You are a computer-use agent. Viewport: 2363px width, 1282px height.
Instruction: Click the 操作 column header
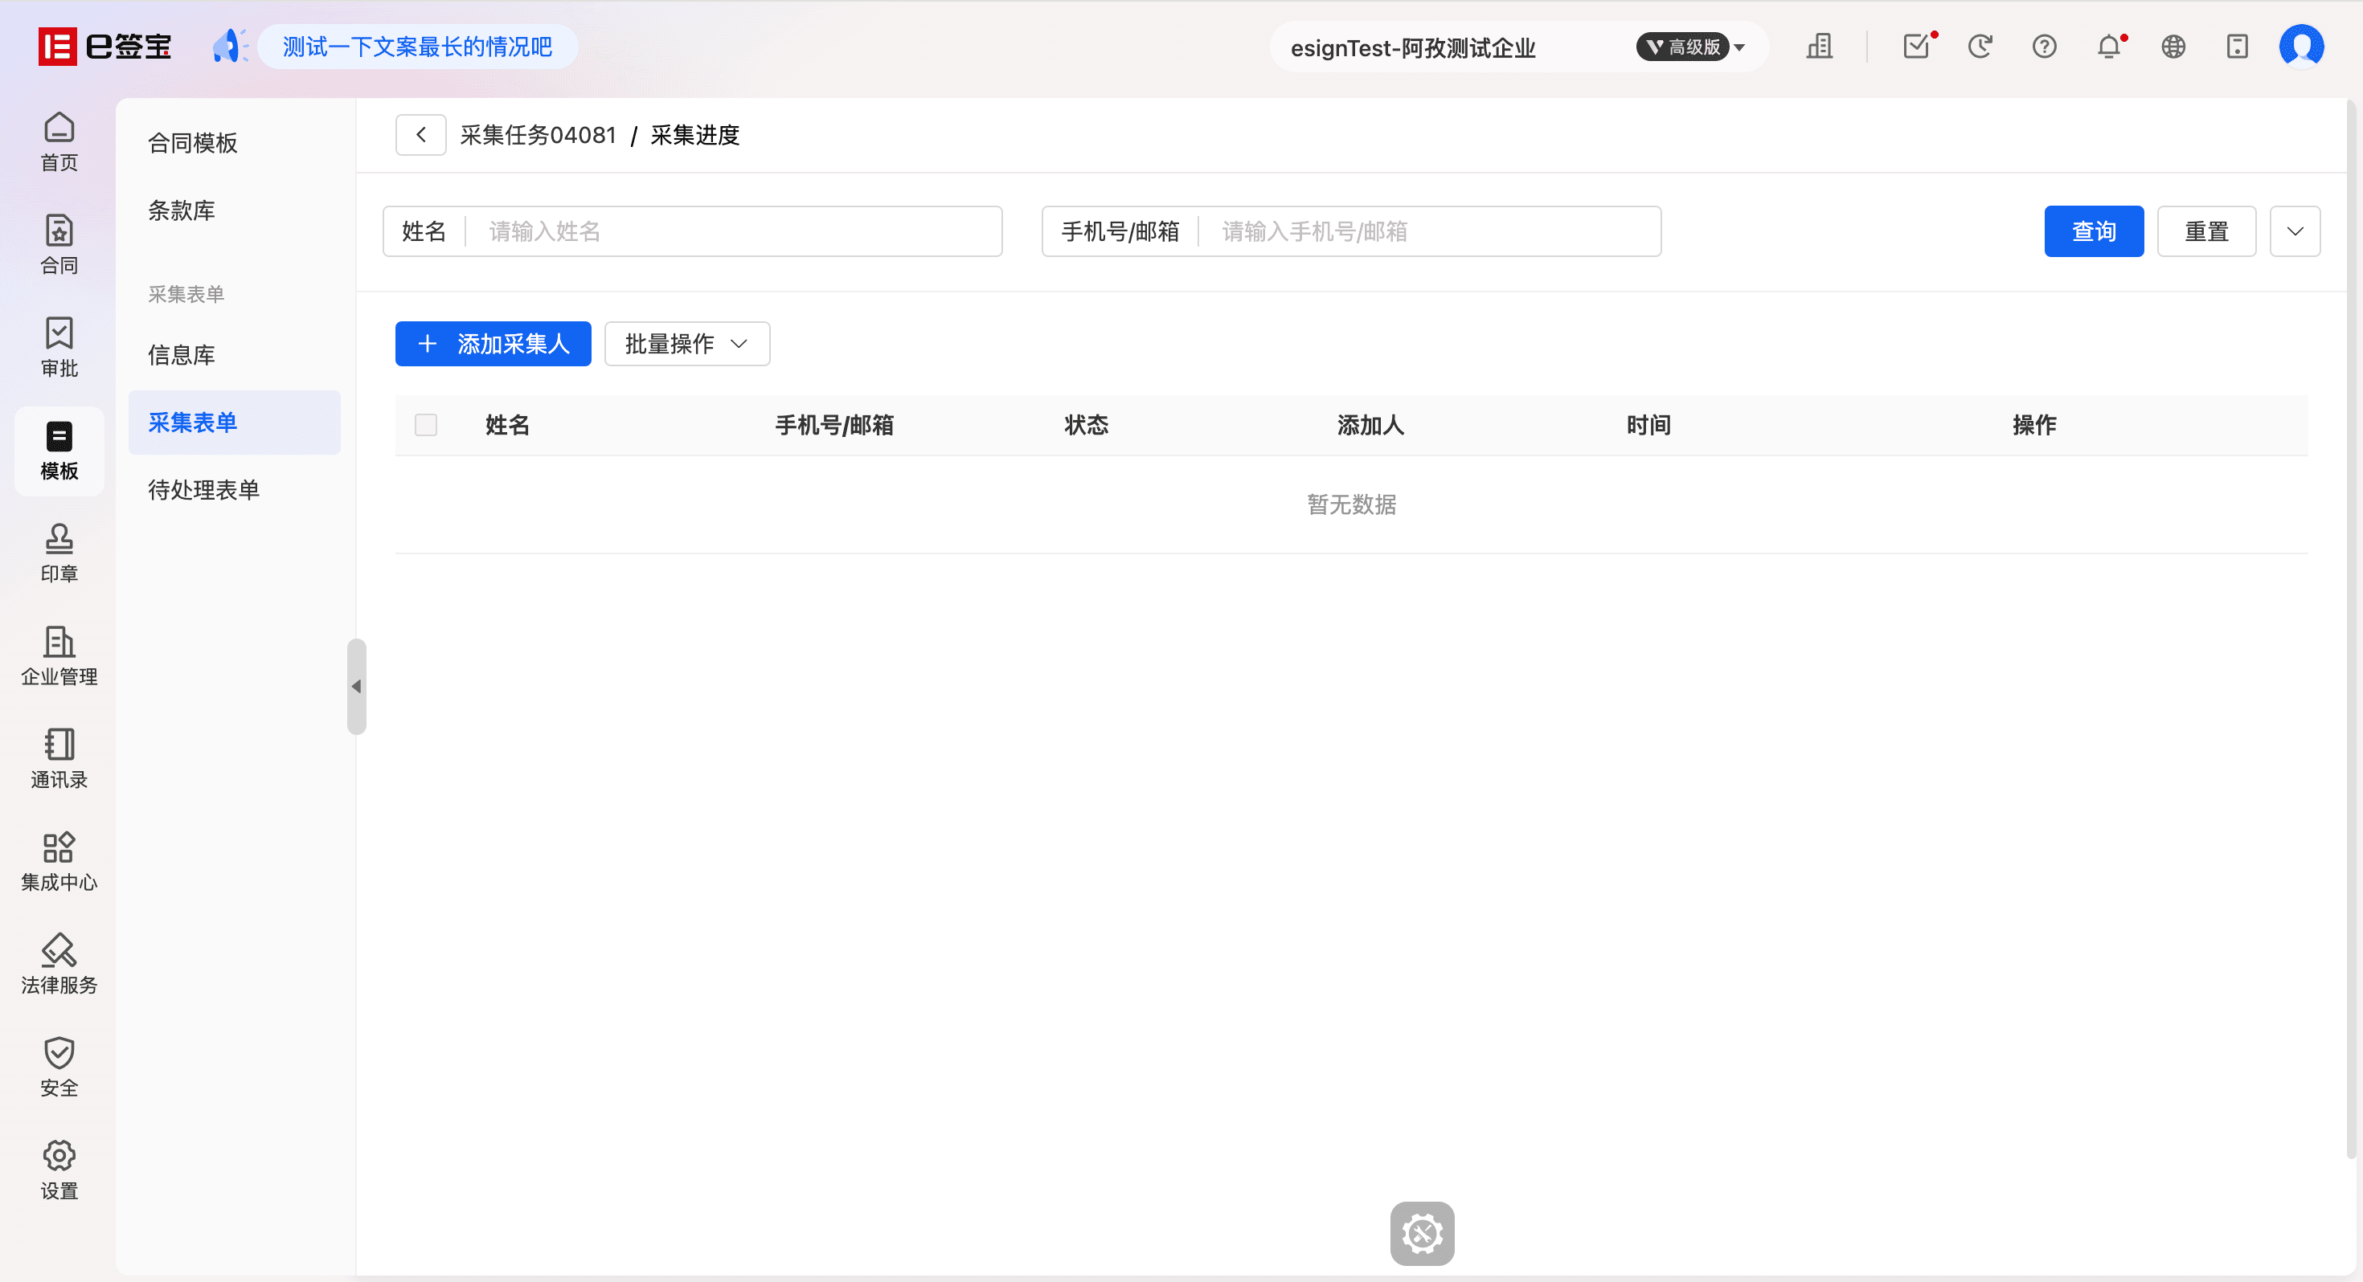pos(2034,425)
